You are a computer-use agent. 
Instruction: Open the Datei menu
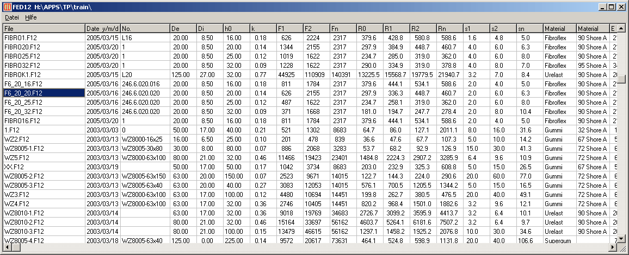(x=12, y=17)
